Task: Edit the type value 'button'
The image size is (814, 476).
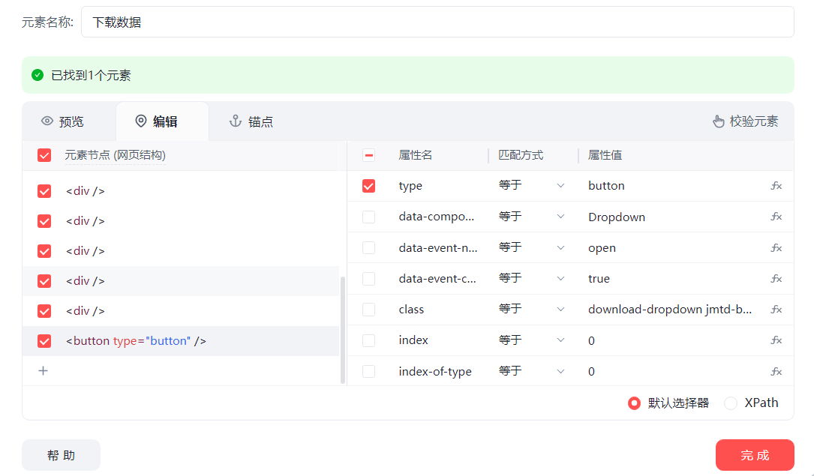Action: 606,186
